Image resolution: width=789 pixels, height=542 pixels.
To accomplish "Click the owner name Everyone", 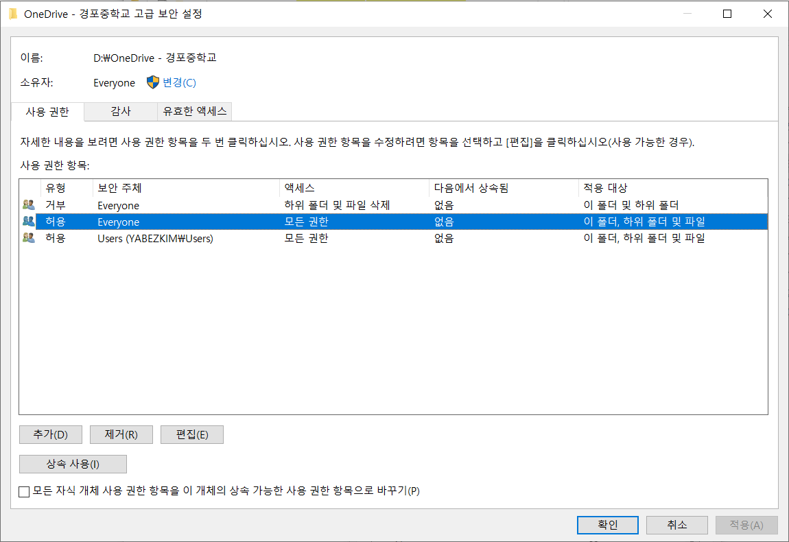I will (x=114, y=83).
